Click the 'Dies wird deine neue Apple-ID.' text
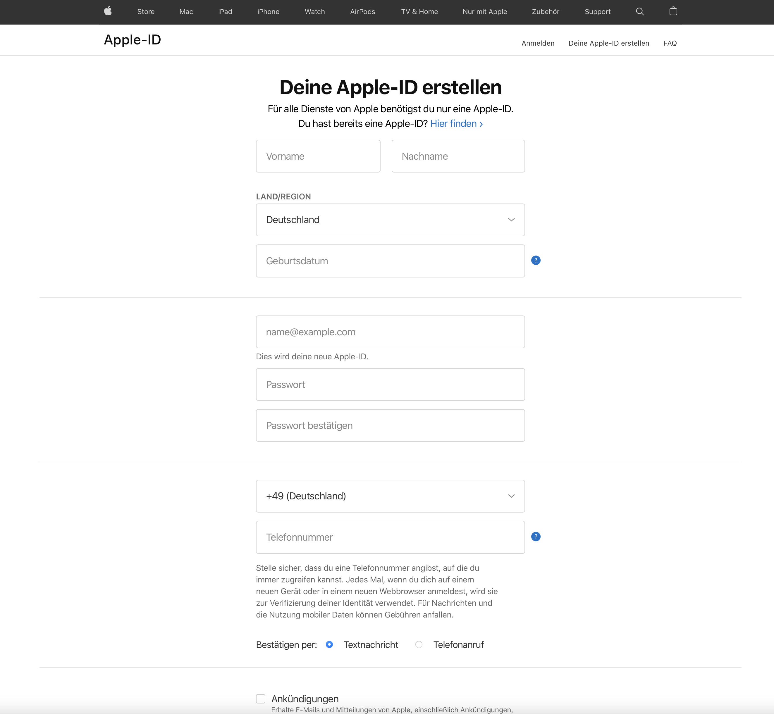Image resolution: width=774 pixels, height=714 pixels. pos(312,357)
